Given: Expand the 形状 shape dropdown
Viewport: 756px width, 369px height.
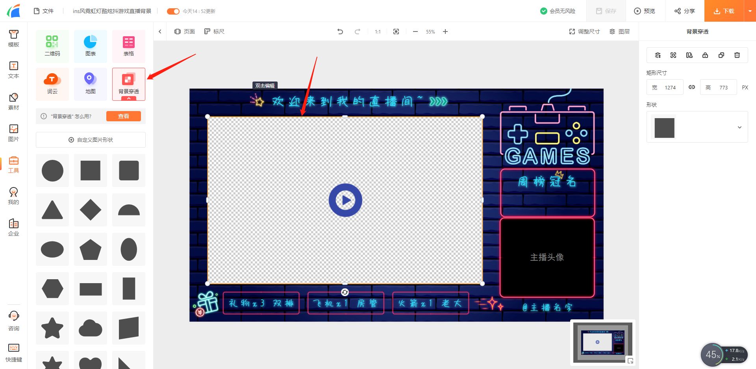Looking at the screenshot, I should 697,127.
